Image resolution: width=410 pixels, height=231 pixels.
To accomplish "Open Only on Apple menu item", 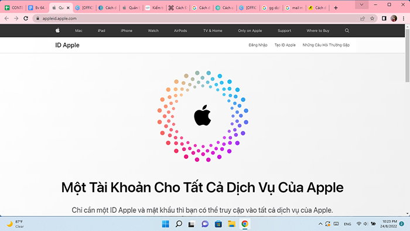I will [x=250, y=30].
